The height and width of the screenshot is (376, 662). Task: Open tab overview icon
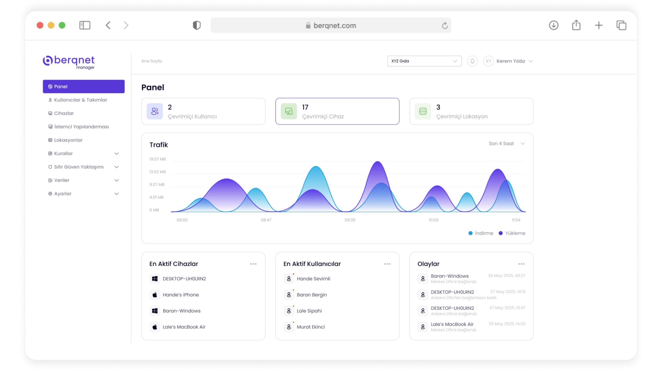coord(621,25)
